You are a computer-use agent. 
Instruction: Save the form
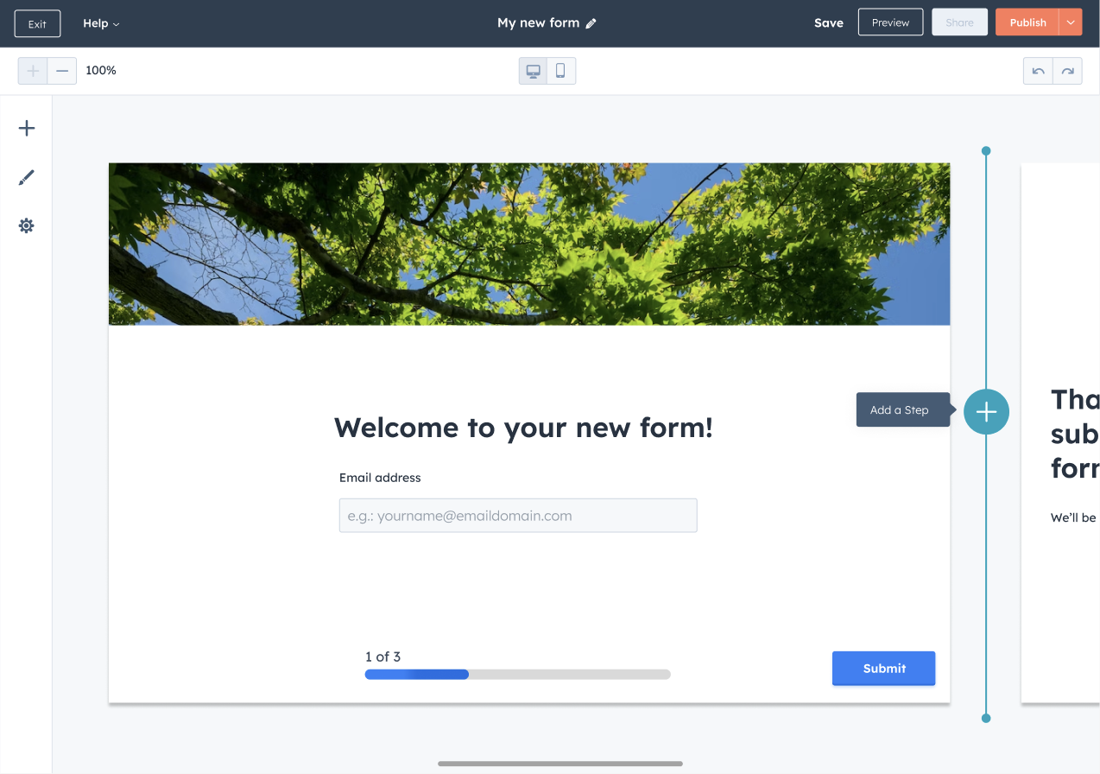point(828,22)
